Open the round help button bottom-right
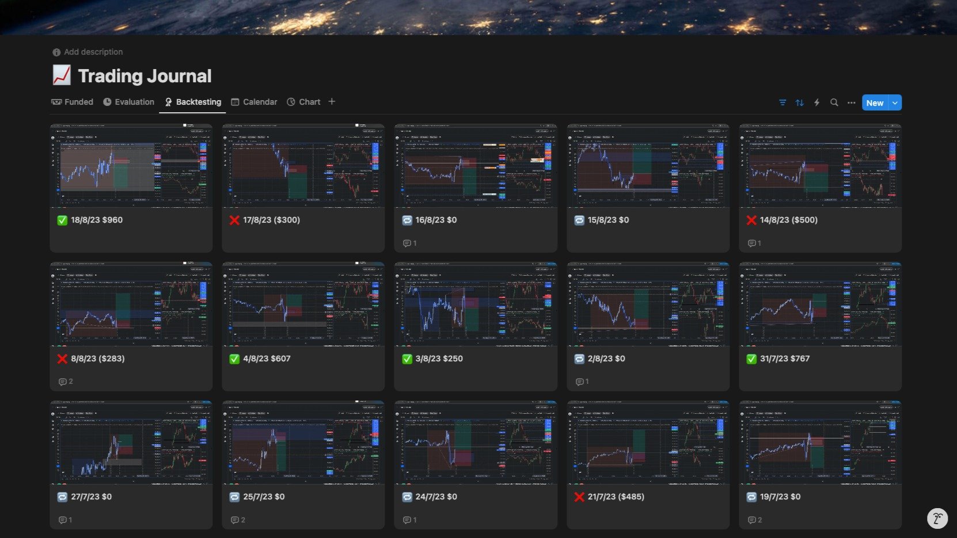Screen dimensions: 957x538 [x=937, y=518]
